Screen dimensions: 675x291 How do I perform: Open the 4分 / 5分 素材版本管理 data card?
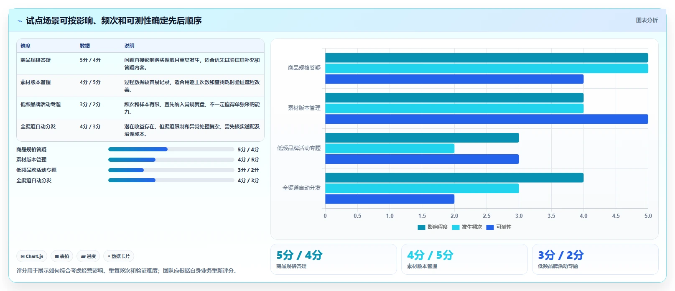click(464, 259)
